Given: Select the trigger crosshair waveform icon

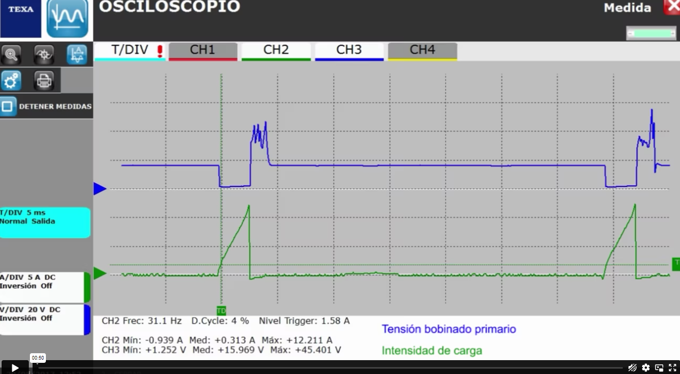Looking at the screenshot, I should point(44,54).
